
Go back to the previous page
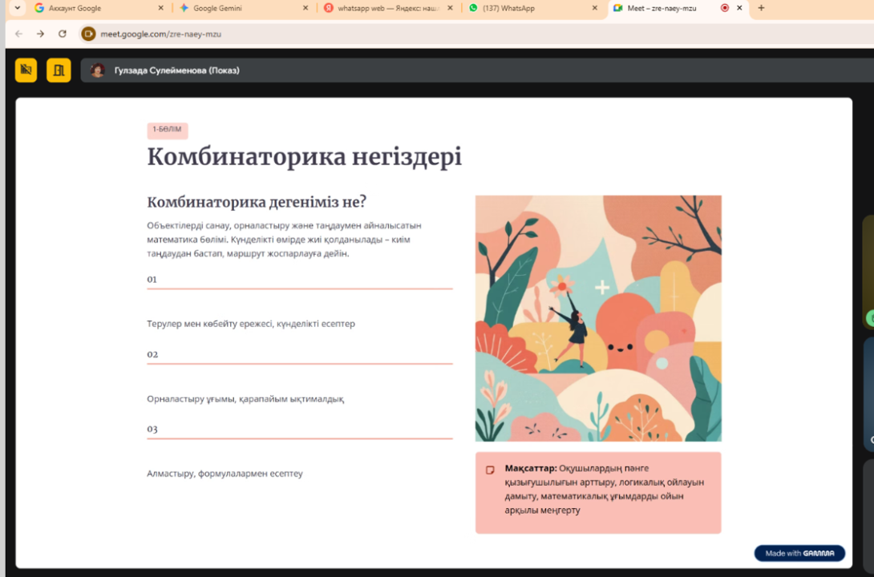[19, 34]
